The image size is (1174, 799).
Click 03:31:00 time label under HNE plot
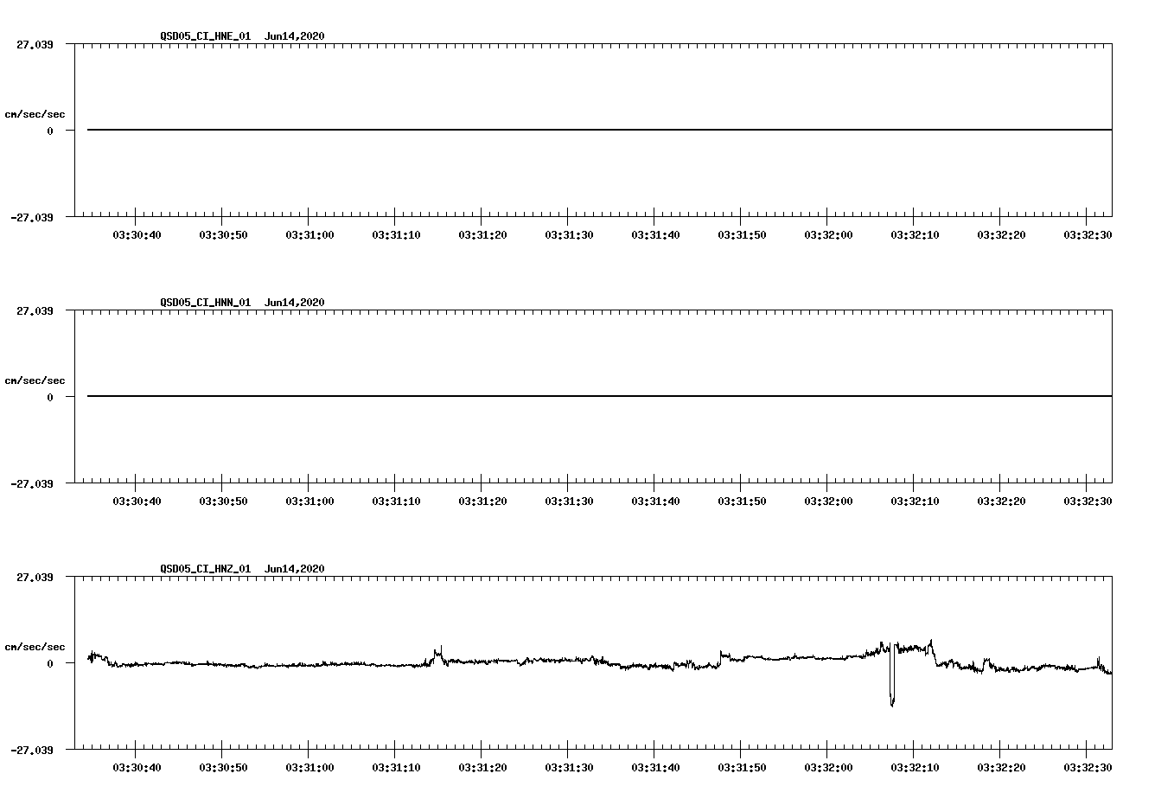point(309,234)
